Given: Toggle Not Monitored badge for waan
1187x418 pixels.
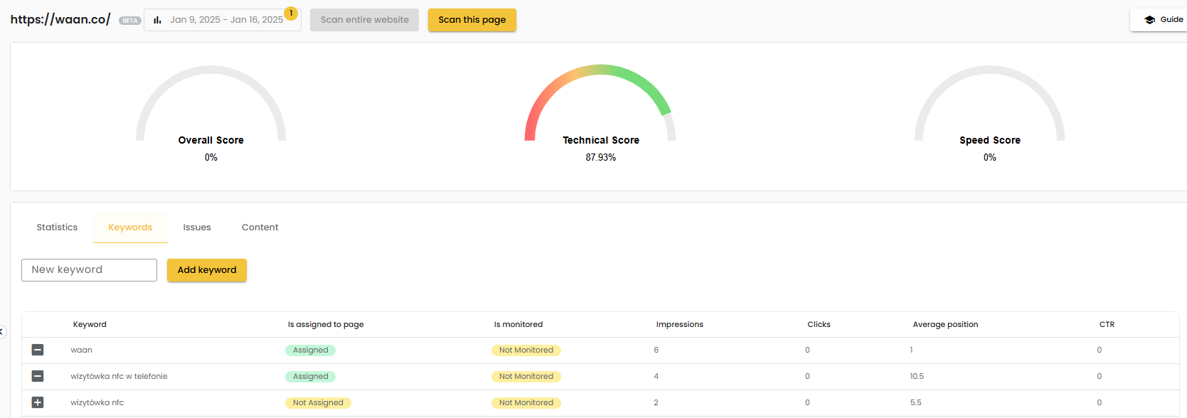Looking at the screenshot, I should pyautogui.click(x=526, y=350).
